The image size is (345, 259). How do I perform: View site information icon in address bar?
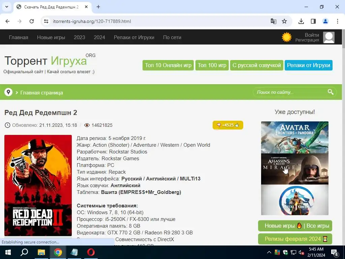(x=46, y=21)
